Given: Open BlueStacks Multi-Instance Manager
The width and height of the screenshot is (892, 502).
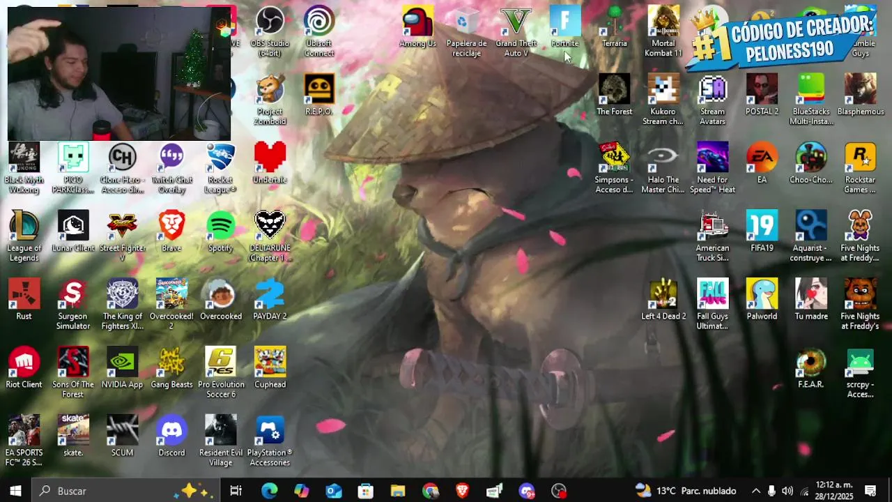Looking at the screenshot, I should coord(811,100).
